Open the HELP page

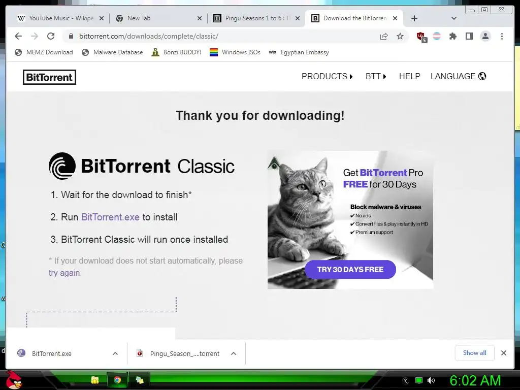click(x=410, y=77)
